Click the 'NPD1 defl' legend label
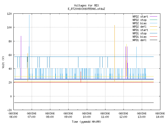The width and height of the screenshot is (165, 124). coord(139,40)
